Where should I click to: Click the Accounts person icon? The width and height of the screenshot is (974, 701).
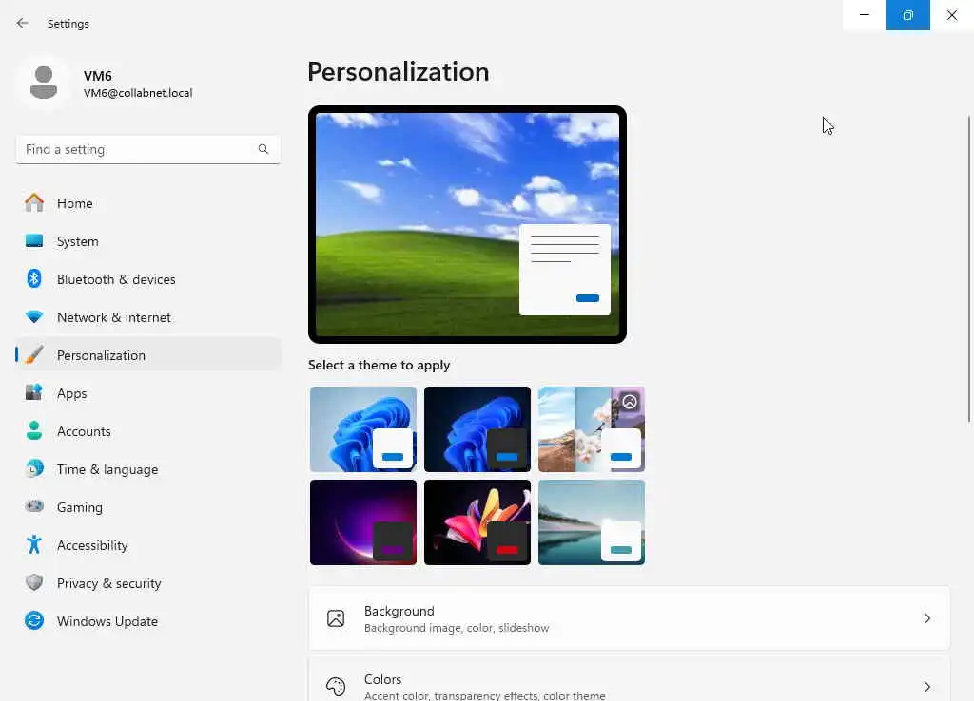click(34, 430)
